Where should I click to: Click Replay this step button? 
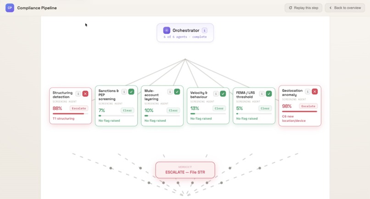(x=303, y=8)
